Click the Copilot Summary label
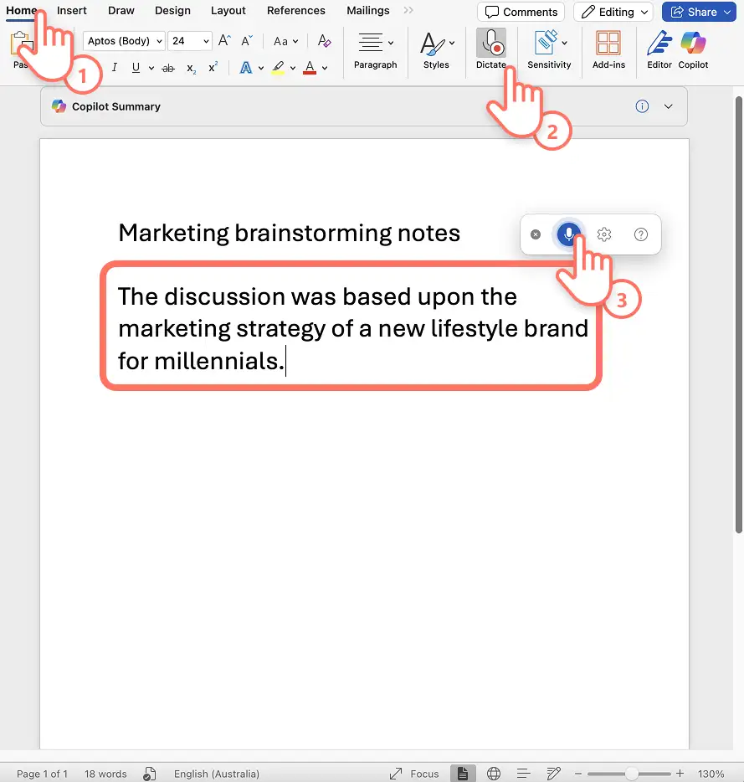 [116, 106]
